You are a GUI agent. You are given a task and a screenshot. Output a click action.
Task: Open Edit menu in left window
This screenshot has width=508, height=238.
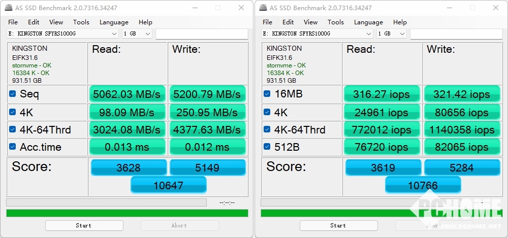pos(34,22)
